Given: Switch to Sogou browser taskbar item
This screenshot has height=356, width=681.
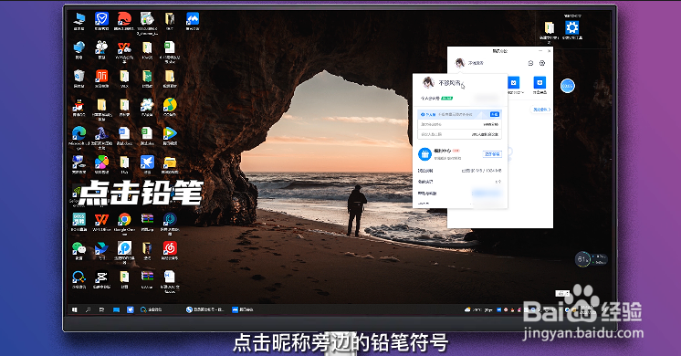Looking at the screenshot, I should coord(204,309).
